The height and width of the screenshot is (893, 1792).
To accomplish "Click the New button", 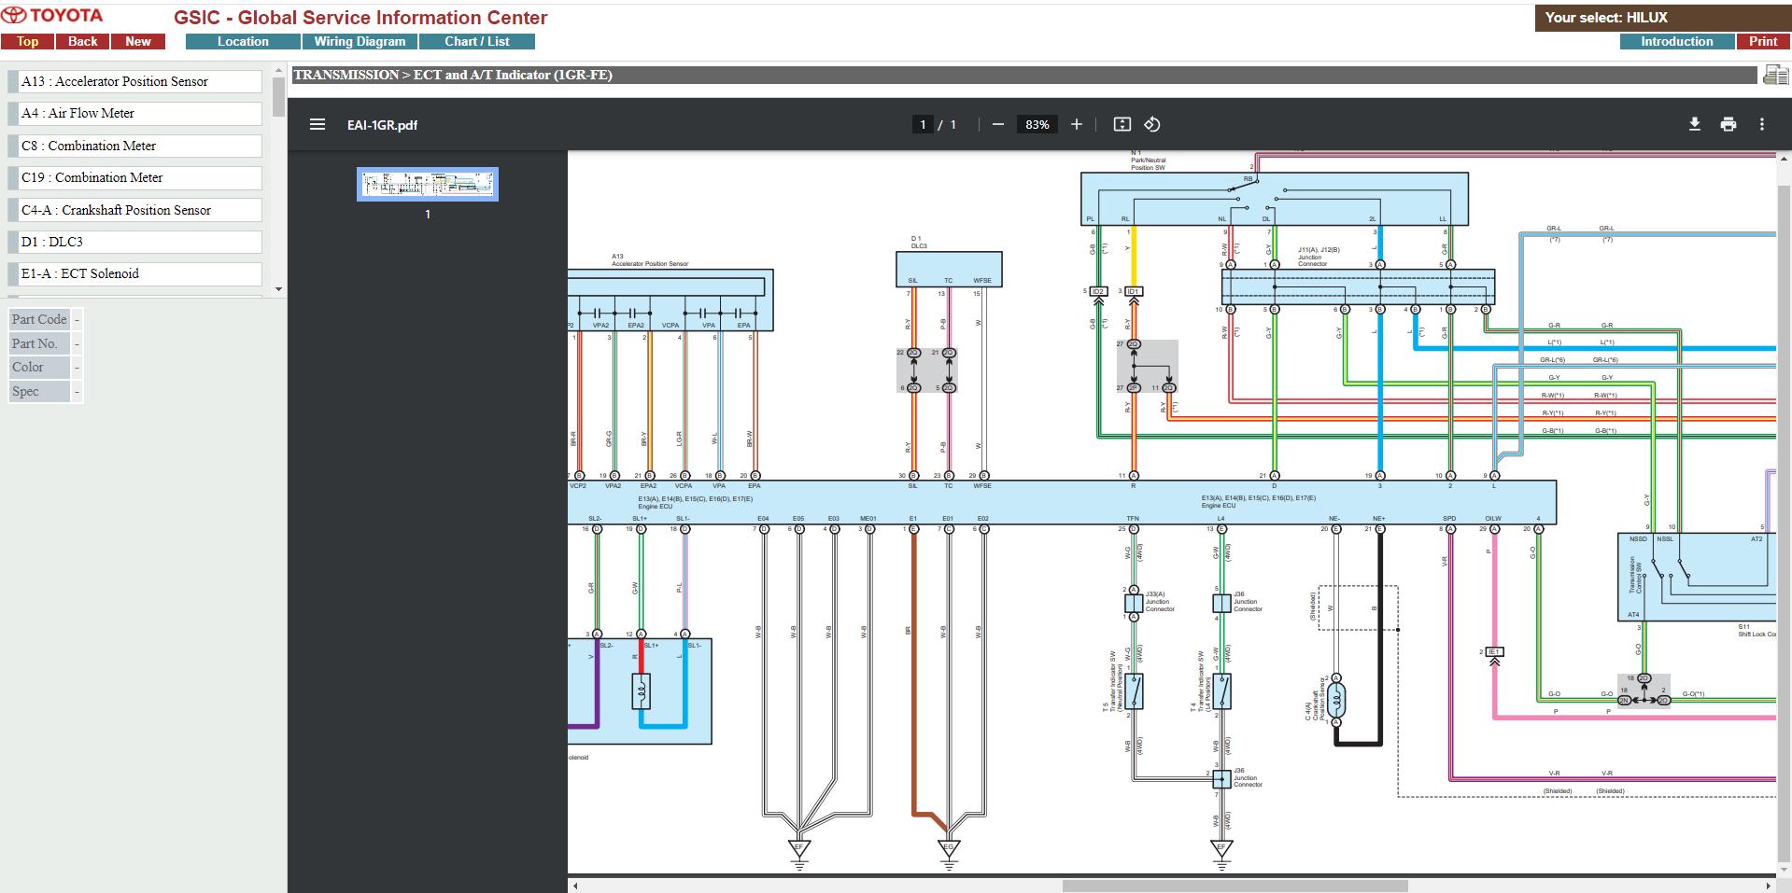I will tap(138, 41).
